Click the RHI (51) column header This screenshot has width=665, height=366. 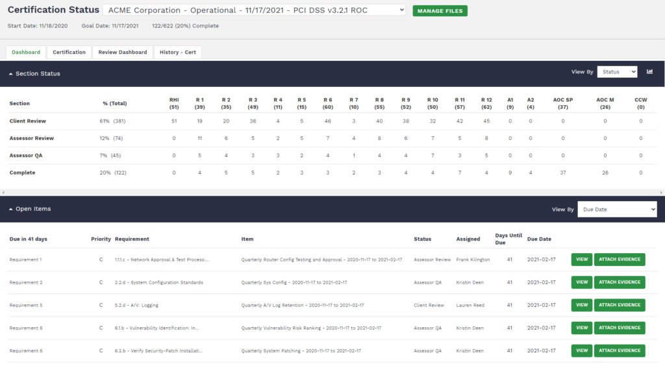[174, 103]
